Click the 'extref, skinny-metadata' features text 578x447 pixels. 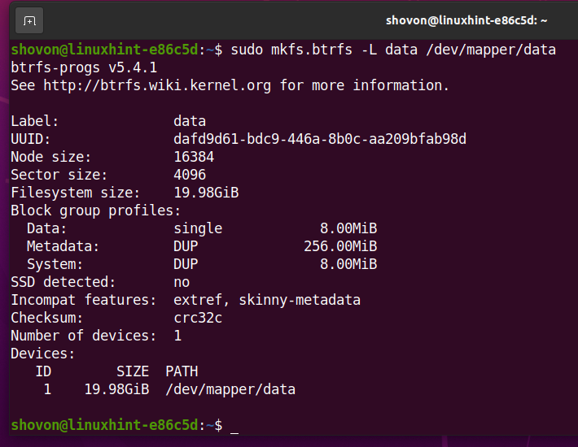[267, 300]
